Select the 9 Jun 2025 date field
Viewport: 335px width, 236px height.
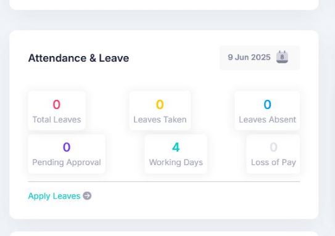pyautogui.click(x=260, y=57)
